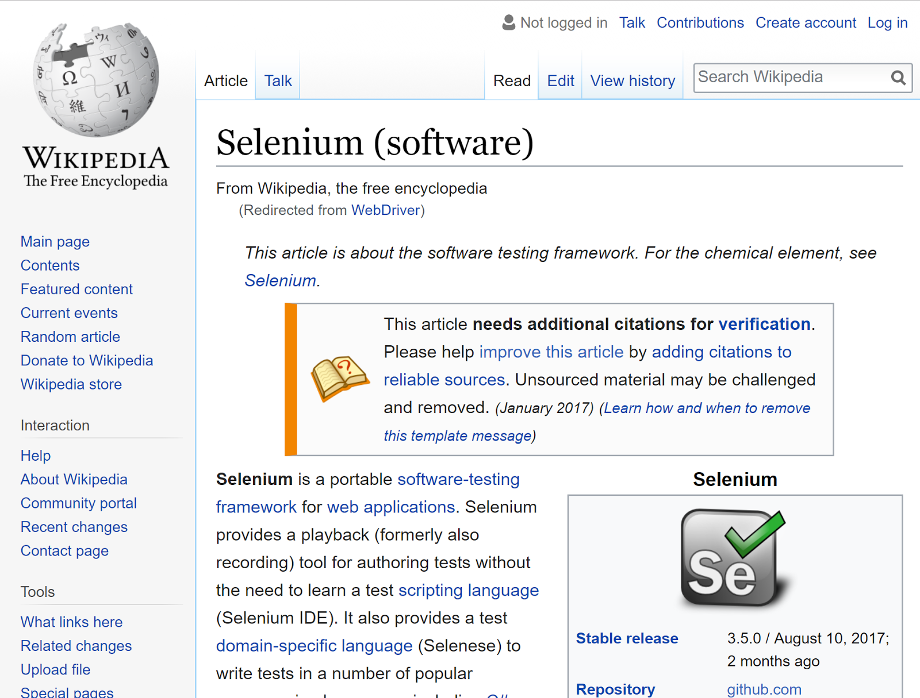
Task: Click the Create account link
Action: (805, 23)
